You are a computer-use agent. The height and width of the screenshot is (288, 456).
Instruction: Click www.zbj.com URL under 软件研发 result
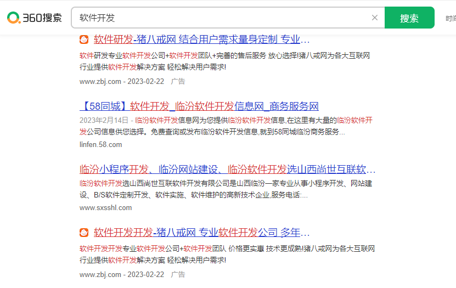(x=100, y=81)
